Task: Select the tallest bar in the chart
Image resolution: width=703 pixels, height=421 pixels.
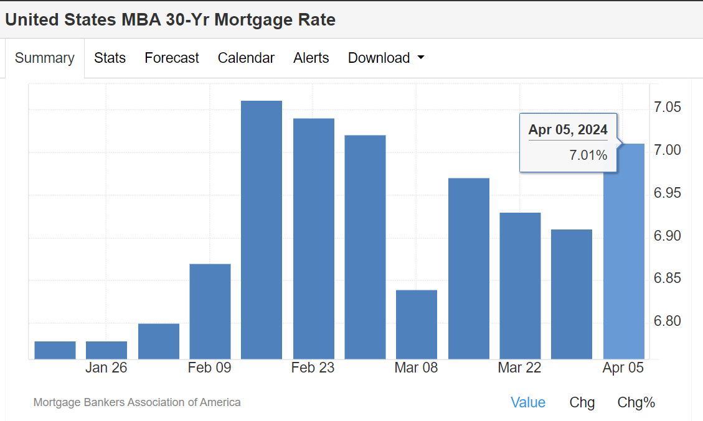Action: coord(262,230)
